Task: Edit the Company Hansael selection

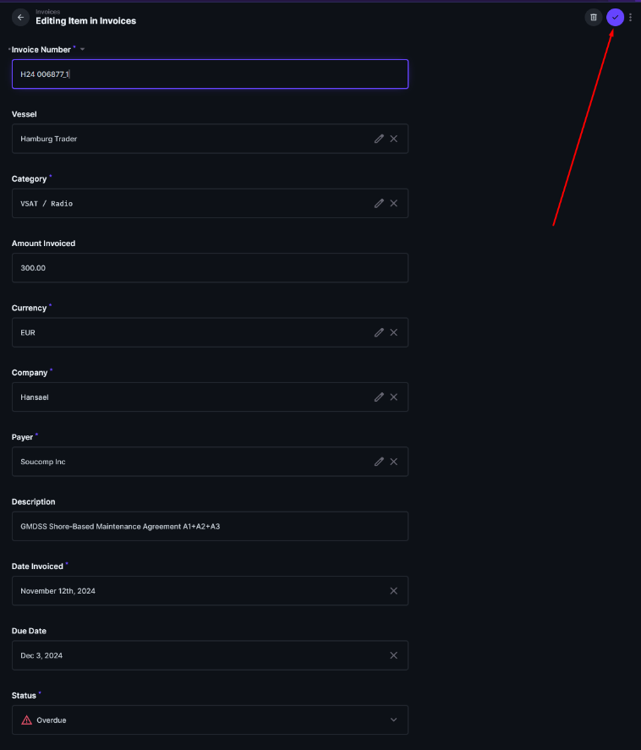Action: tap(379, 397)
